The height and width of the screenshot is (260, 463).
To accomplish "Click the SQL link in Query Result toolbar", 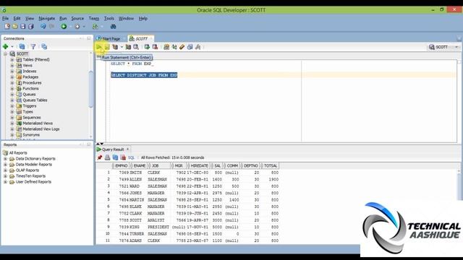I will pyautogui.click(x=131, y=157).
